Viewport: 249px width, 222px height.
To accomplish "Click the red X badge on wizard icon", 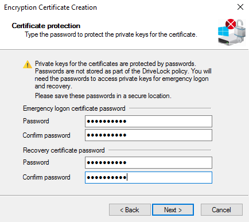I will pyautogui.click(x=231, y=24).
